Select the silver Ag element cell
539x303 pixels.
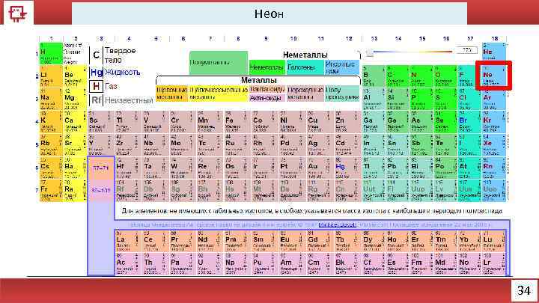click(x=320, y=145)
